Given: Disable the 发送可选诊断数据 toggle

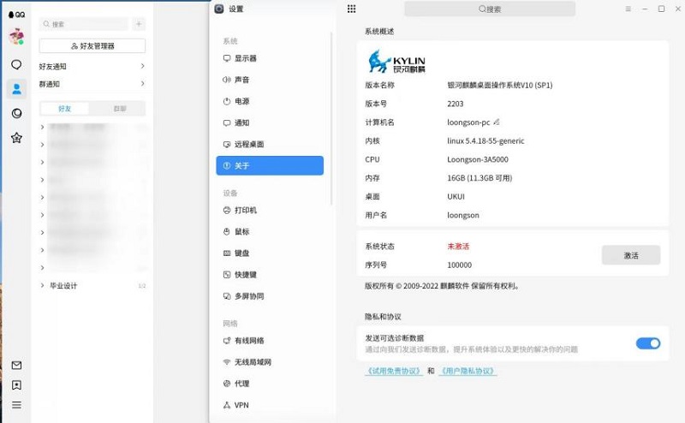Looking at the screenshot, I should point(647,343).
